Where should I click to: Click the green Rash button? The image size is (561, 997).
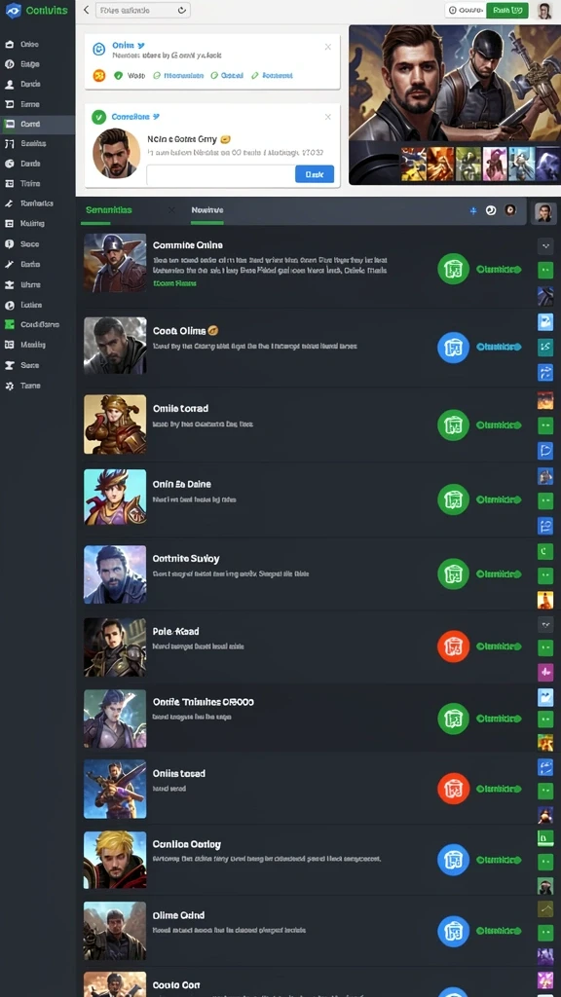point(507,10)
